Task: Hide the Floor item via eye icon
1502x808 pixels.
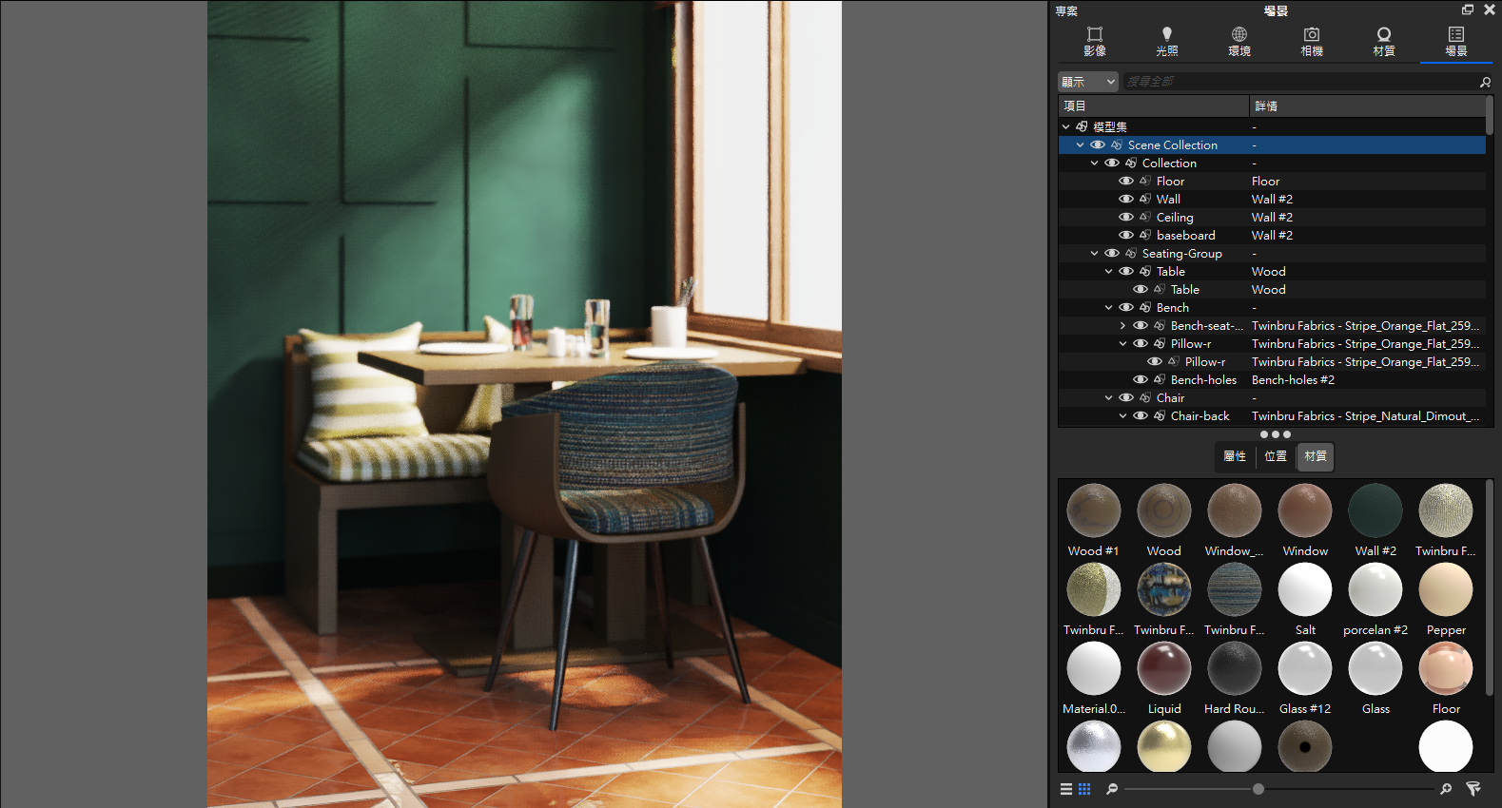Action: (1126, 182)
